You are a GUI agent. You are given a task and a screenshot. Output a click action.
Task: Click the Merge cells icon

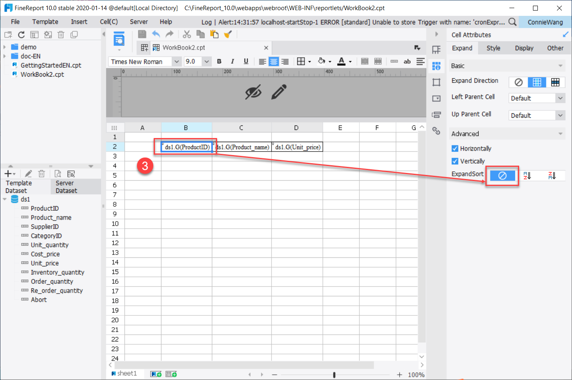[x=365, y=61]
